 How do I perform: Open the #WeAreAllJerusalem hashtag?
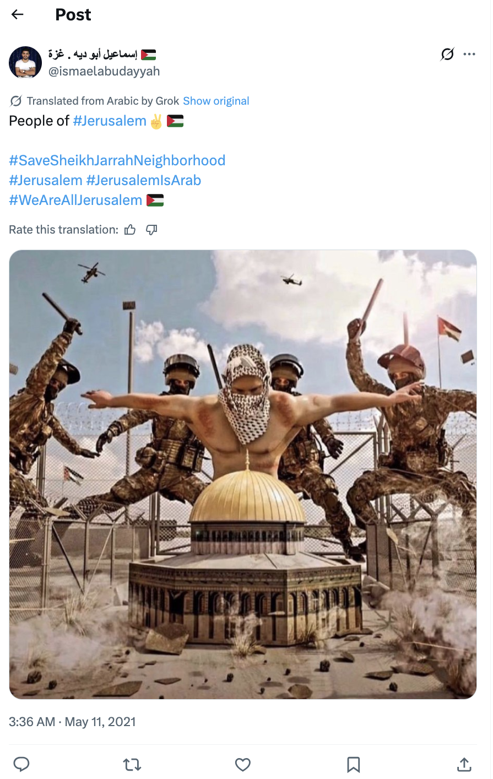coord(75,200)
